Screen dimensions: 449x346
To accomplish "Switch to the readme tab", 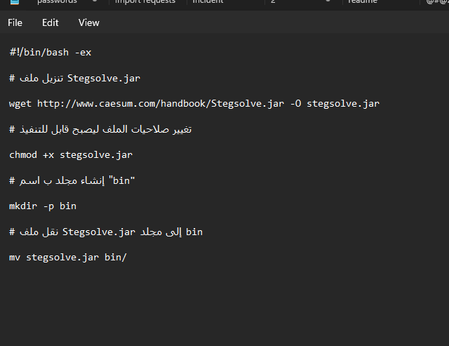I will (363, 1).
